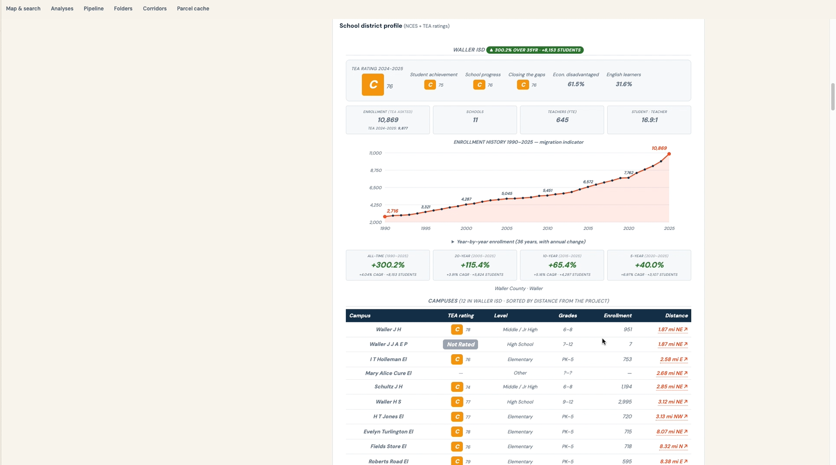The image size is (836, 465).
Task: Click the Level column header
Action: [501, 316]
